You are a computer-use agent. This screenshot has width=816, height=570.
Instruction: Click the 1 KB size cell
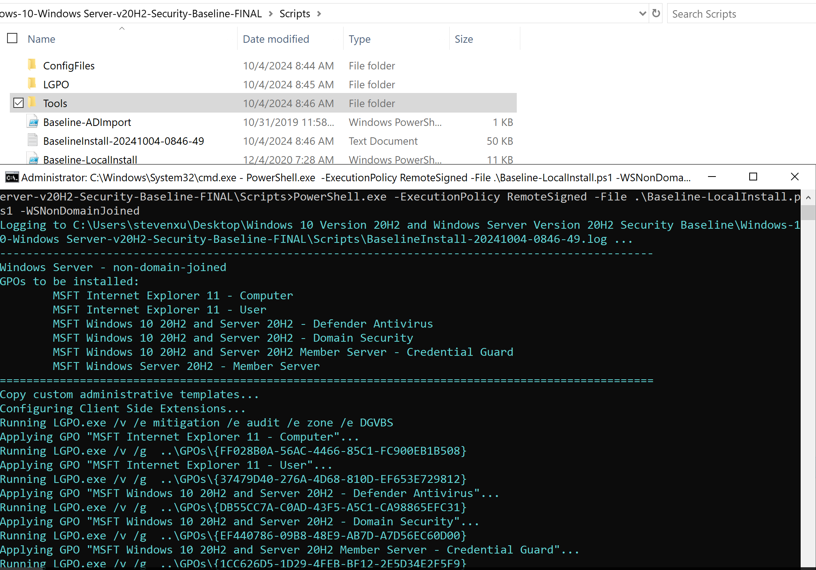(503, 122)
